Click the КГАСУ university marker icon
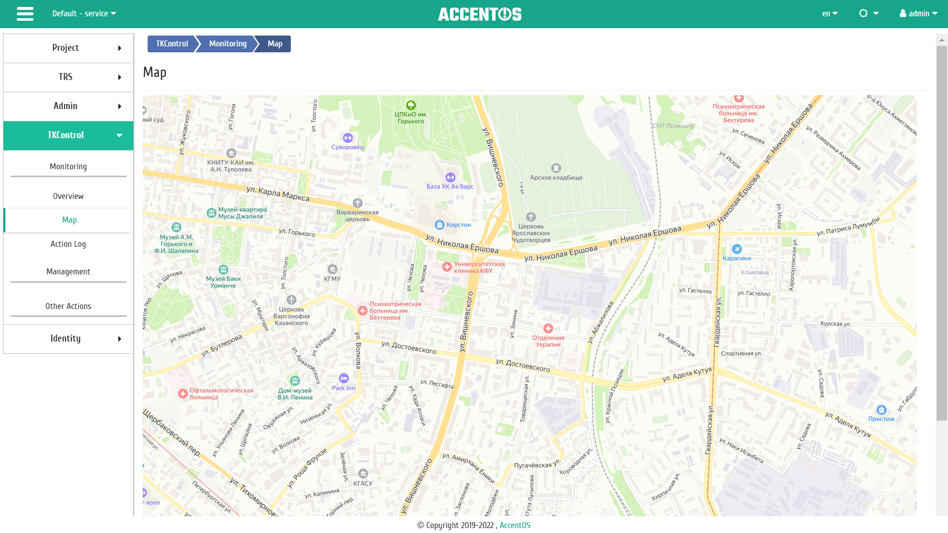This screenshot has width=948, height=533. [363, 473]
